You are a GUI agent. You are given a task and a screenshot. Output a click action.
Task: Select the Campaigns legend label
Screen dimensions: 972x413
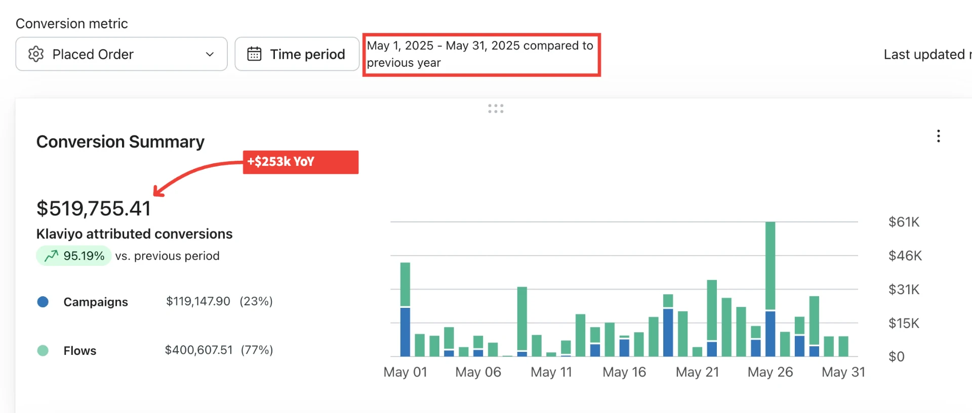click(96, 302)
